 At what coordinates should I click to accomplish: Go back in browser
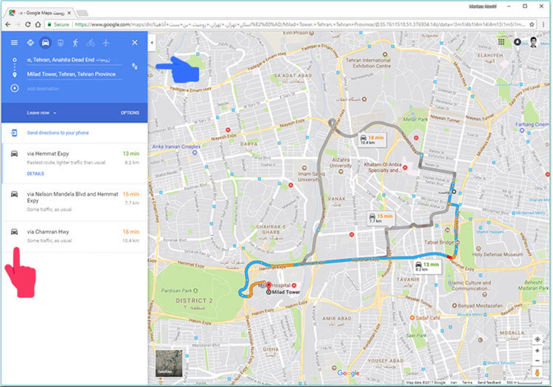click(8, 24)
